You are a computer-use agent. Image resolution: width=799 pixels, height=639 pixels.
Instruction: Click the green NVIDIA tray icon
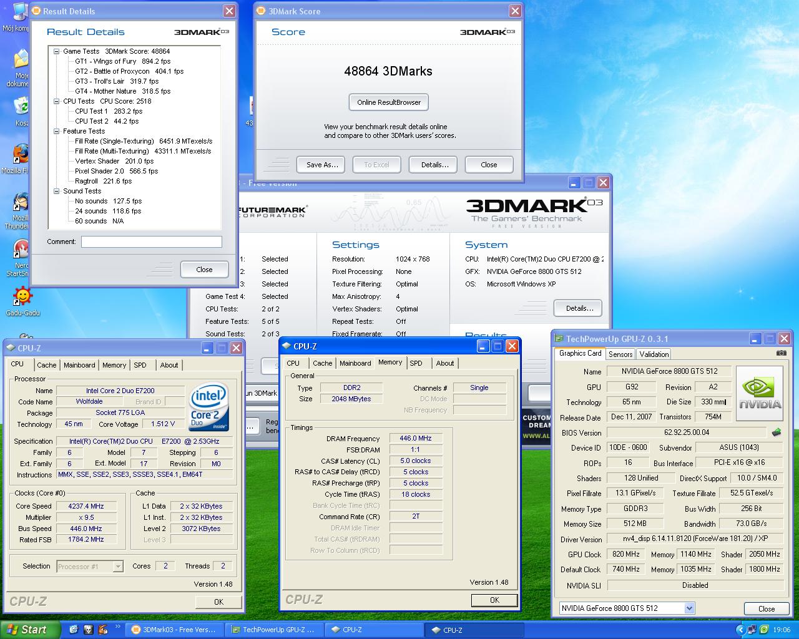tap(764, 630)
